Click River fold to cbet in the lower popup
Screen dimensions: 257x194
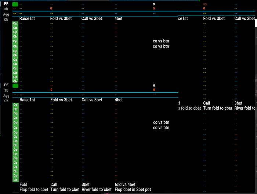tap(97, 190)
